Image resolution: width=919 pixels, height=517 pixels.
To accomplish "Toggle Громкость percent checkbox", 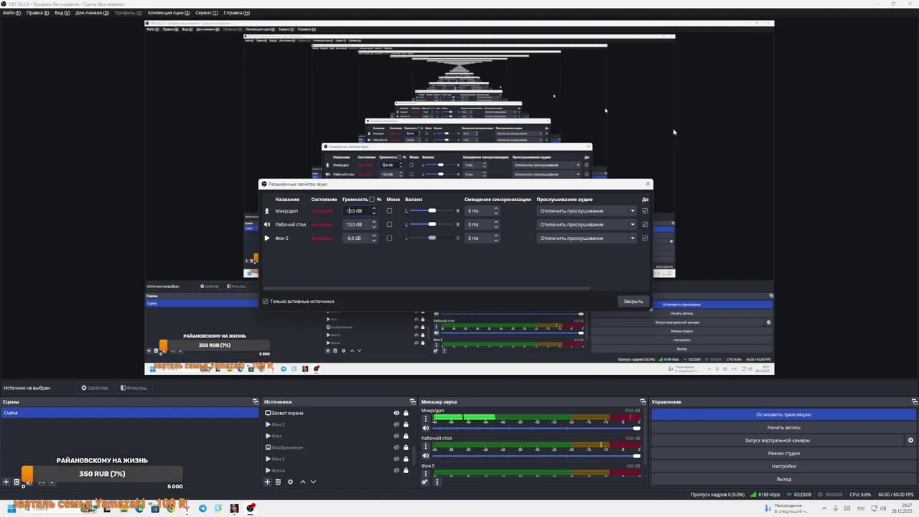I will [x=371, y=199].
